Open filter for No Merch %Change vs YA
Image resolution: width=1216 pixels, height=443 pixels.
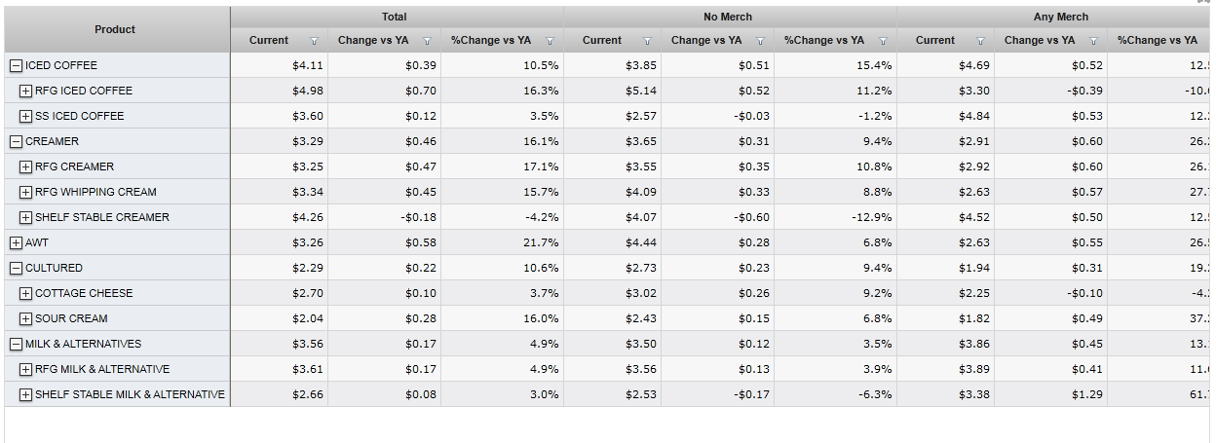tap(883, 41)
